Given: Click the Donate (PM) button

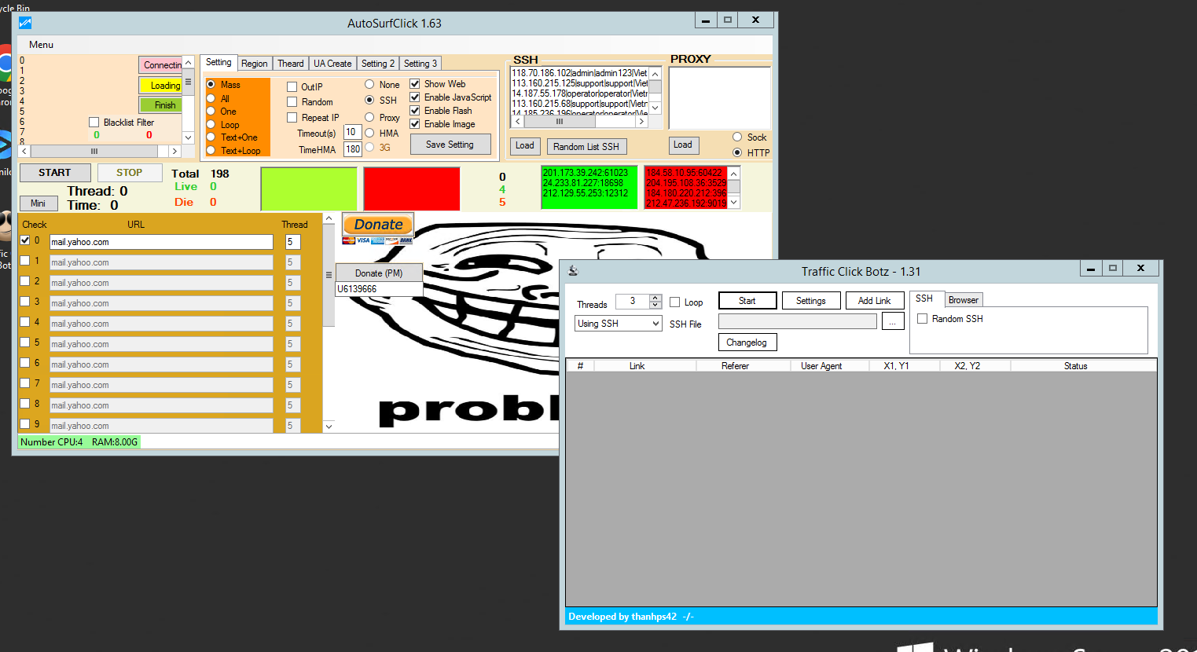Looking at the screenshot, I should pos(379,273).
